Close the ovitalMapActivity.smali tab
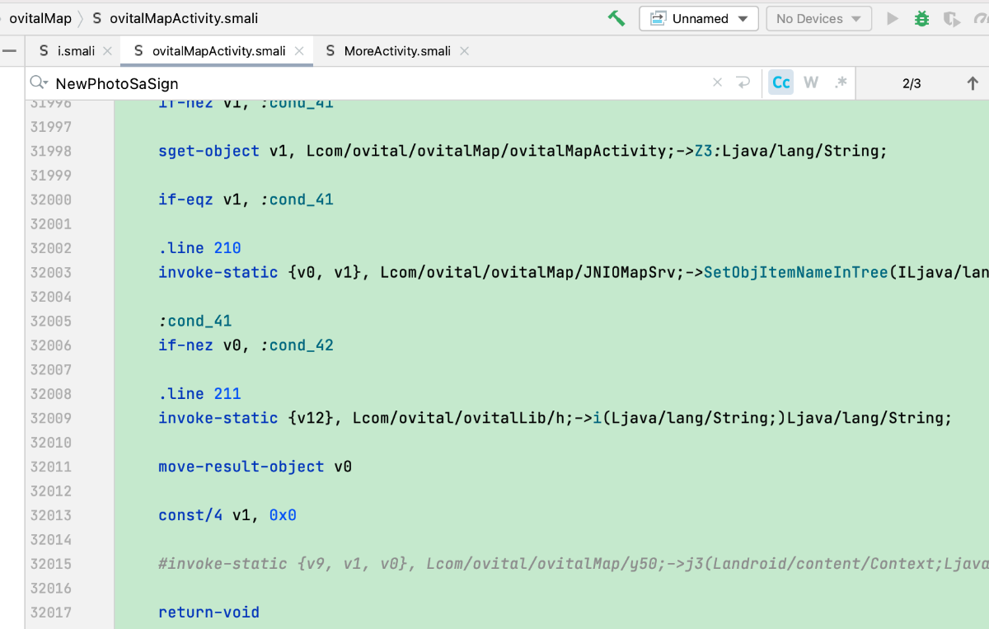Screen dimensions: 989x629 [299, 51]
